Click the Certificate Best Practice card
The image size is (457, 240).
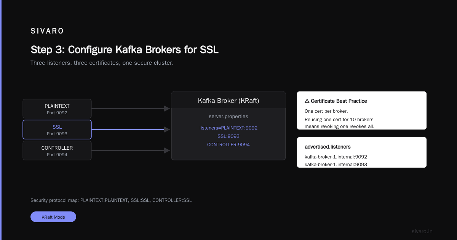click(x=362, y=110)
